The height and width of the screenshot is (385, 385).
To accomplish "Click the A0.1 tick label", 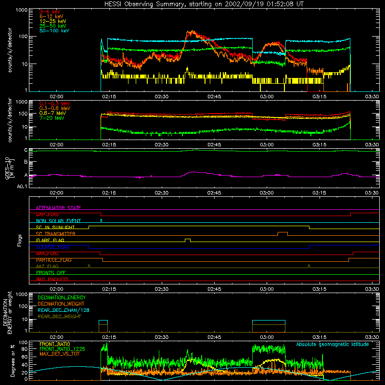I will pyautogui.click(x=22, y=187).
